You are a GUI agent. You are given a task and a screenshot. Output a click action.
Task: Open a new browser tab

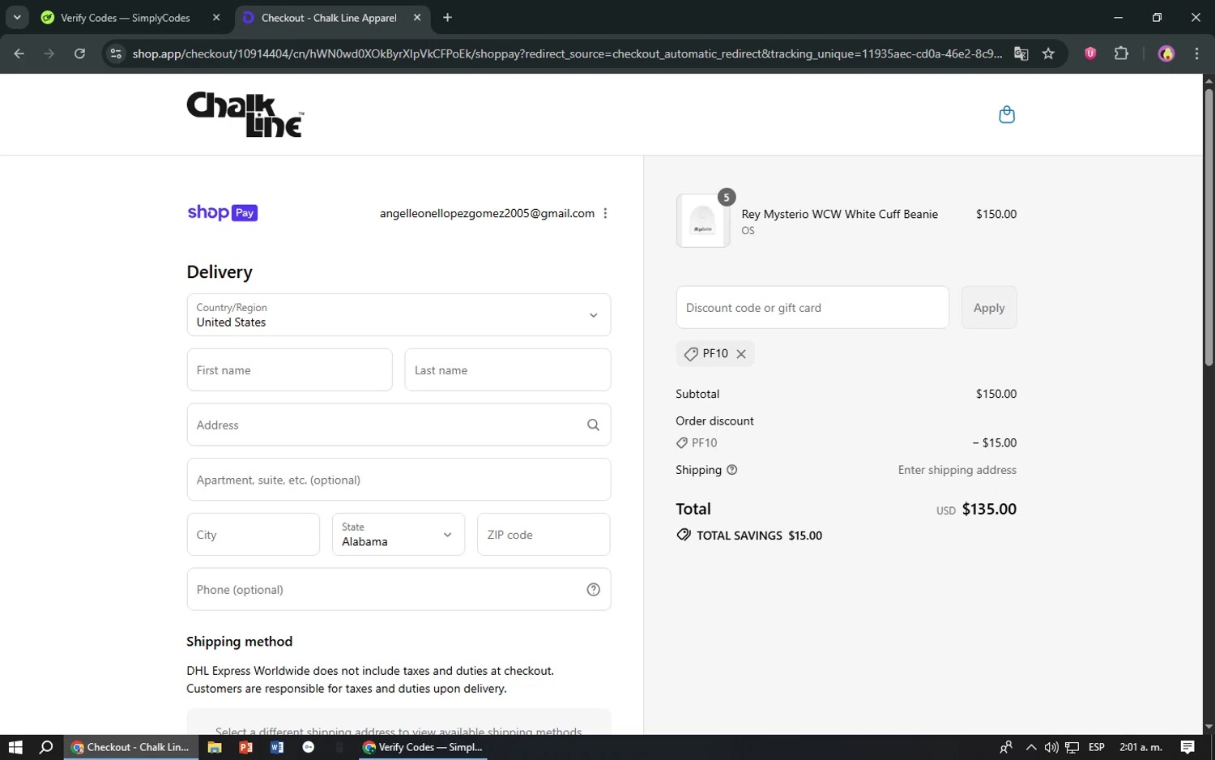click(447, 17)
